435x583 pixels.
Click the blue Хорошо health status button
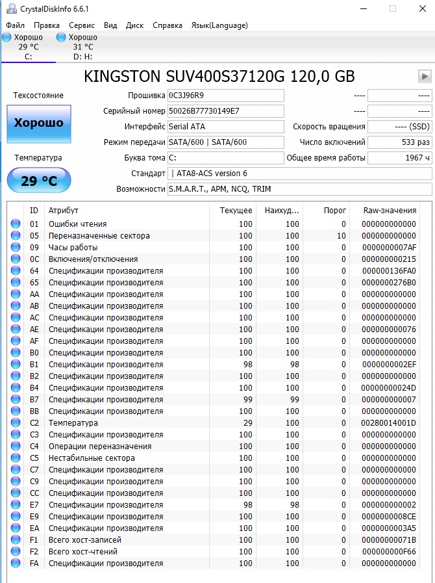tap(39, 123)
